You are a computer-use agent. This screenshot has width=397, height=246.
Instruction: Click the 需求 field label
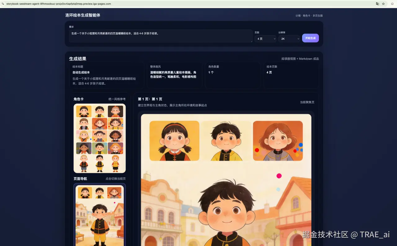click(x=71, y=27)
